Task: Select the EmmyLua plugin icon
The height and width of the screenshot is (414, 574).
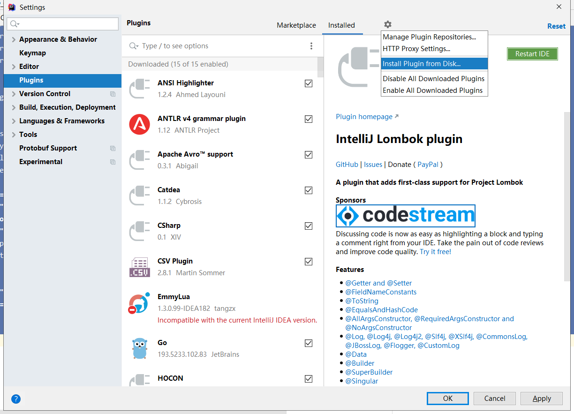Action: 139,303
